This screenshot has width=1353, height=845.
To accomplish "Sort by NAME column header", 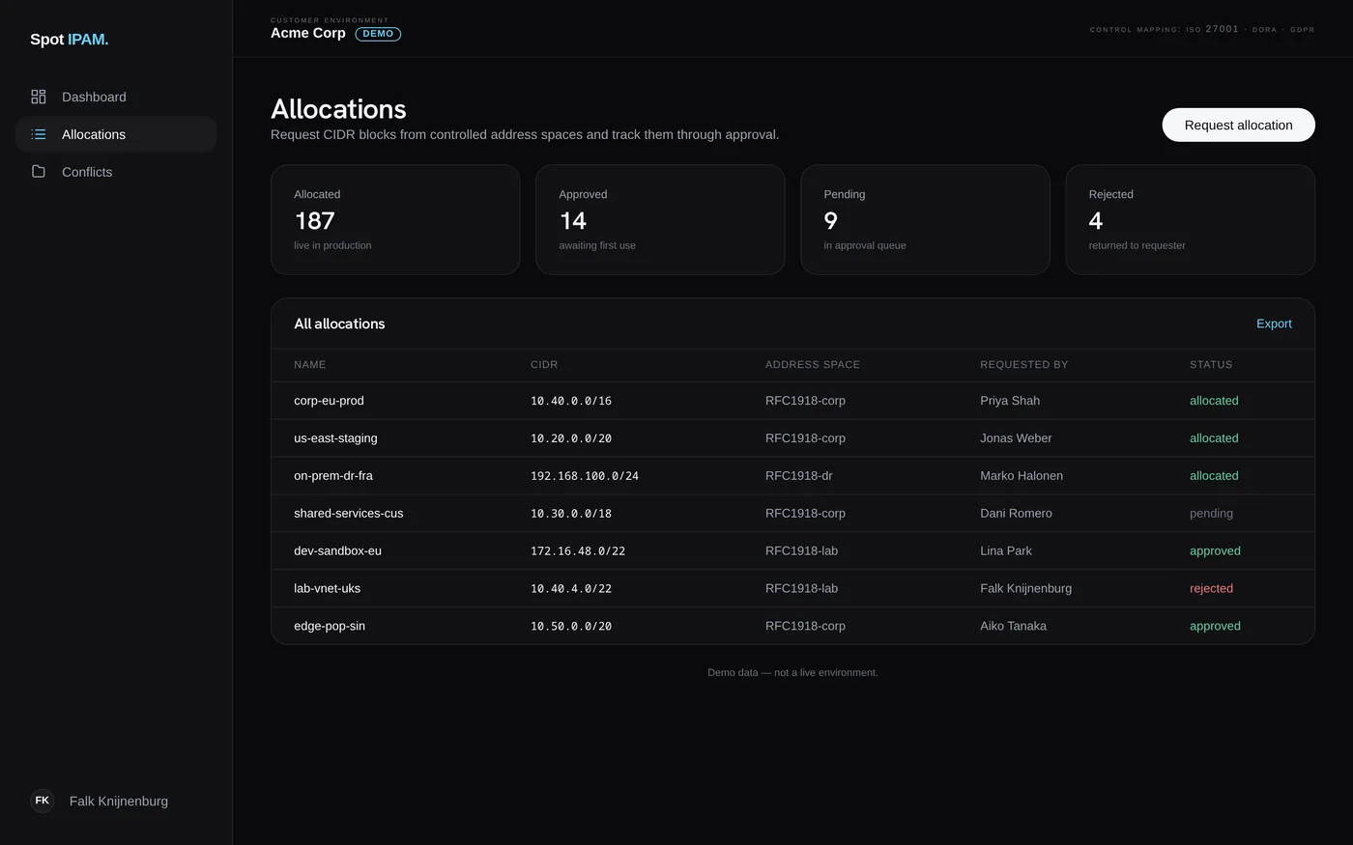I will [310, 364].
